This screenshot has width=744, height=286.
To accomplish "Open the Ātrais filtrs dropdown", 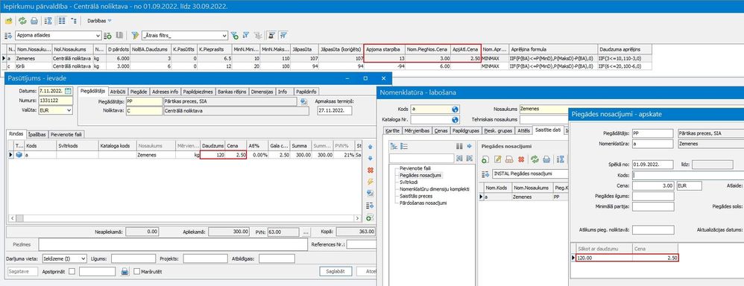I will pyautogui.click(x=224, y=36).
